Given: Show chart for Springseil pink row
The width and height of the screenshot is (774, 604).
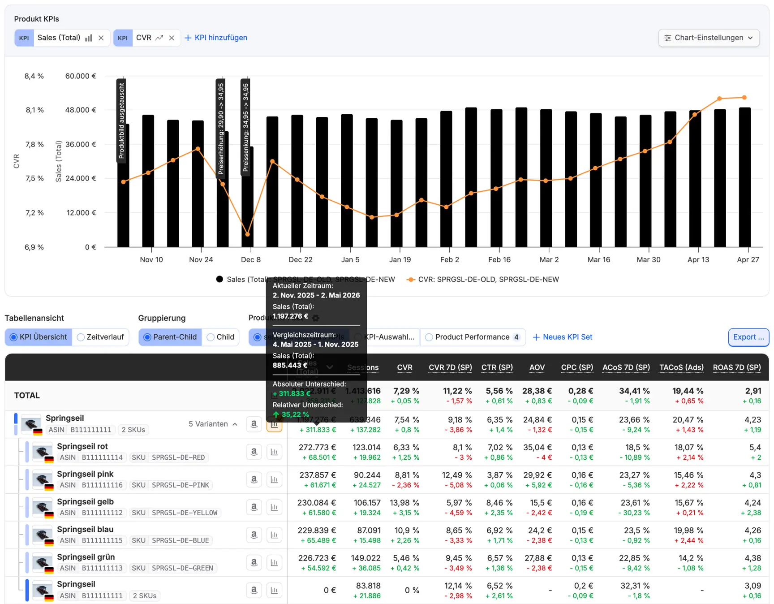Looking at the screenshot, I should pyautogui.click(x=274, y=479).
